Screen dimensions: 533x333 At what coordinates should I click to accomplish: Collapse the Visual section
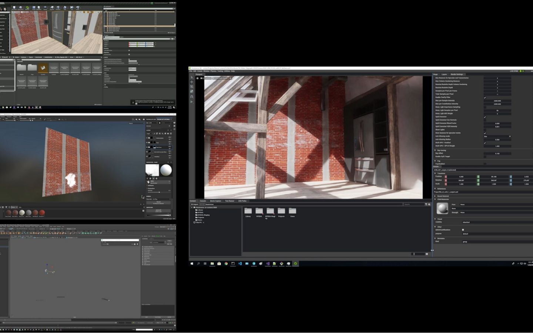[x=435, y=219]
